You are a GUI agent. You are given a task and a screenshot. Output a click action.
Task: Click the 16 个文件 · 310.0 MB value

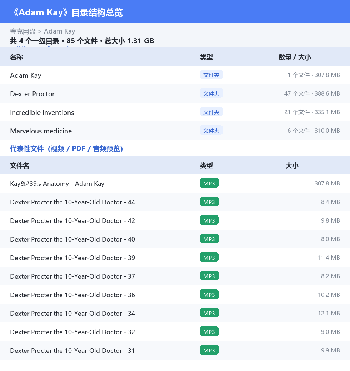[312, 131]
